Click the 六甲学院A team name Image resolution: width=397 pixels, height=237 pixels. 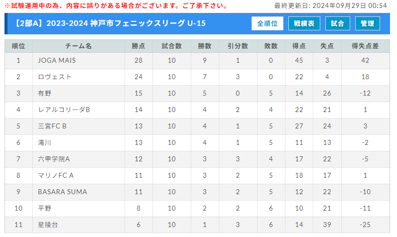pos(54,159)
